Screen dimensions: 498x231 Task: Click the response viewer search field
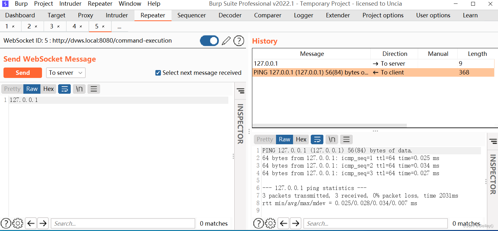375,223
